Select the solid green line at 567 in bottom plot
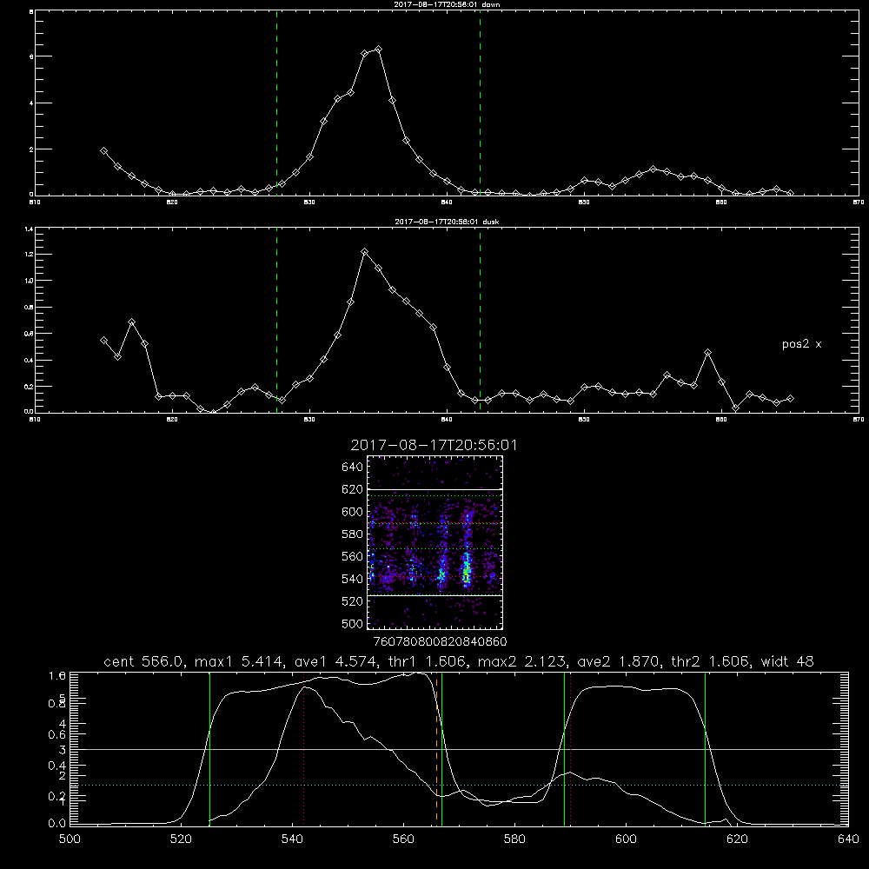This screenshot has width=869, height=869. click(441, 748)
